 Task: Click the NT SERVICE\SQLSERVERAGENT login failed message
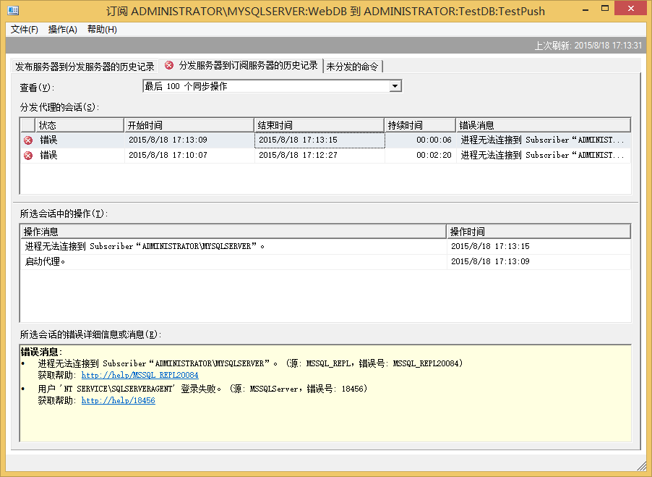click(203, 389)
